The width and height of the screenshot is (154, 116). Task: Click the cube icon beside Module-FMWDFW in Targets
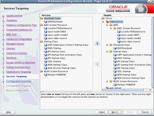(115, 85)
